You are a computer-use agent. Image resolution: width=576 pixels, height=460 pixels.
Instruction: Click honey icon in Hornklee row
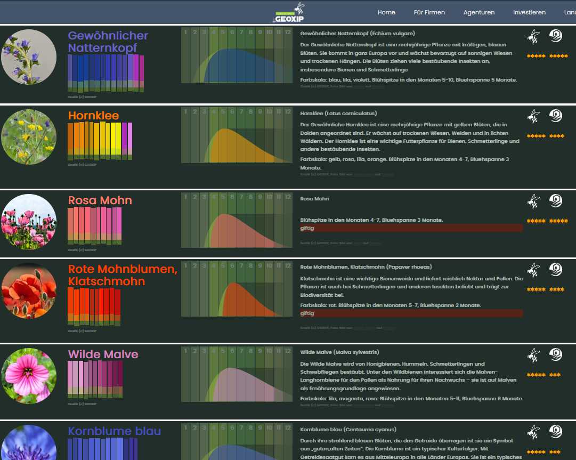click(x=556, y=116)
